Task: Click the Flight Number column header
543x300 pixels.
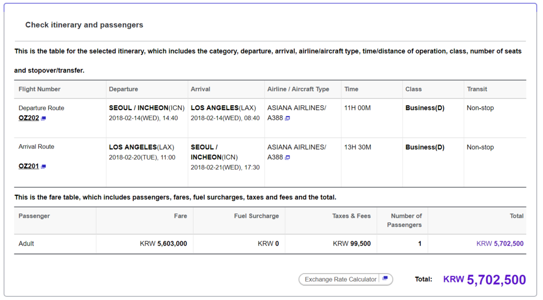Action: [40, 89]
